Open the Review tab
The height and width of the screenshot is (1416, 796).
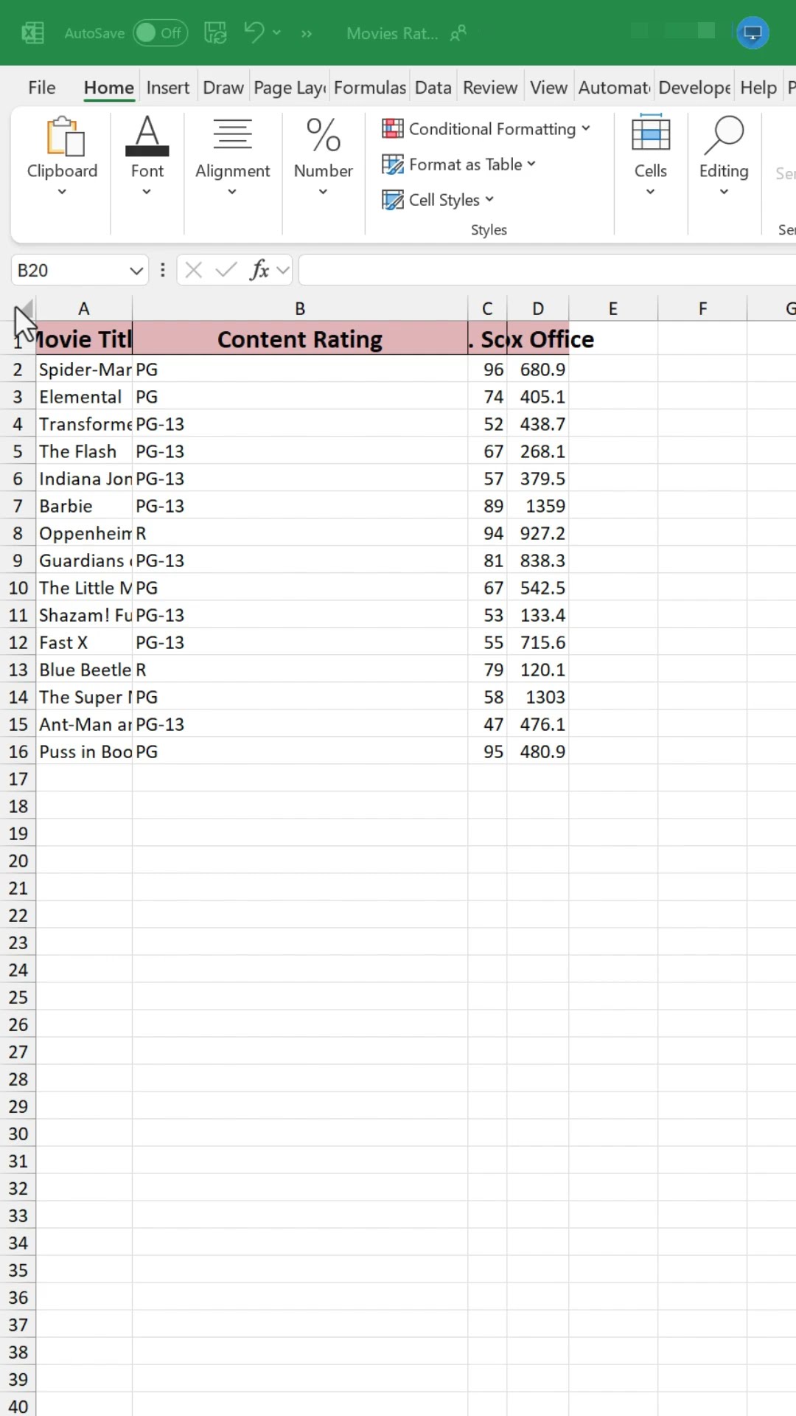tap(490, 88)
